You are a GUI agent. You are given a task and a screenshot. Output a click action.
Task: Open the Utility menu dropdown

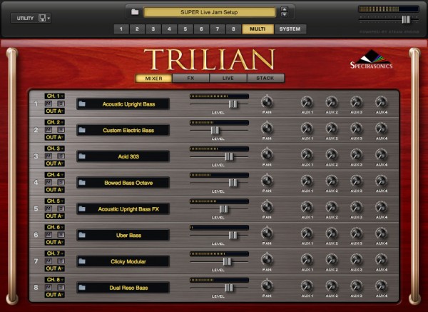31,18
